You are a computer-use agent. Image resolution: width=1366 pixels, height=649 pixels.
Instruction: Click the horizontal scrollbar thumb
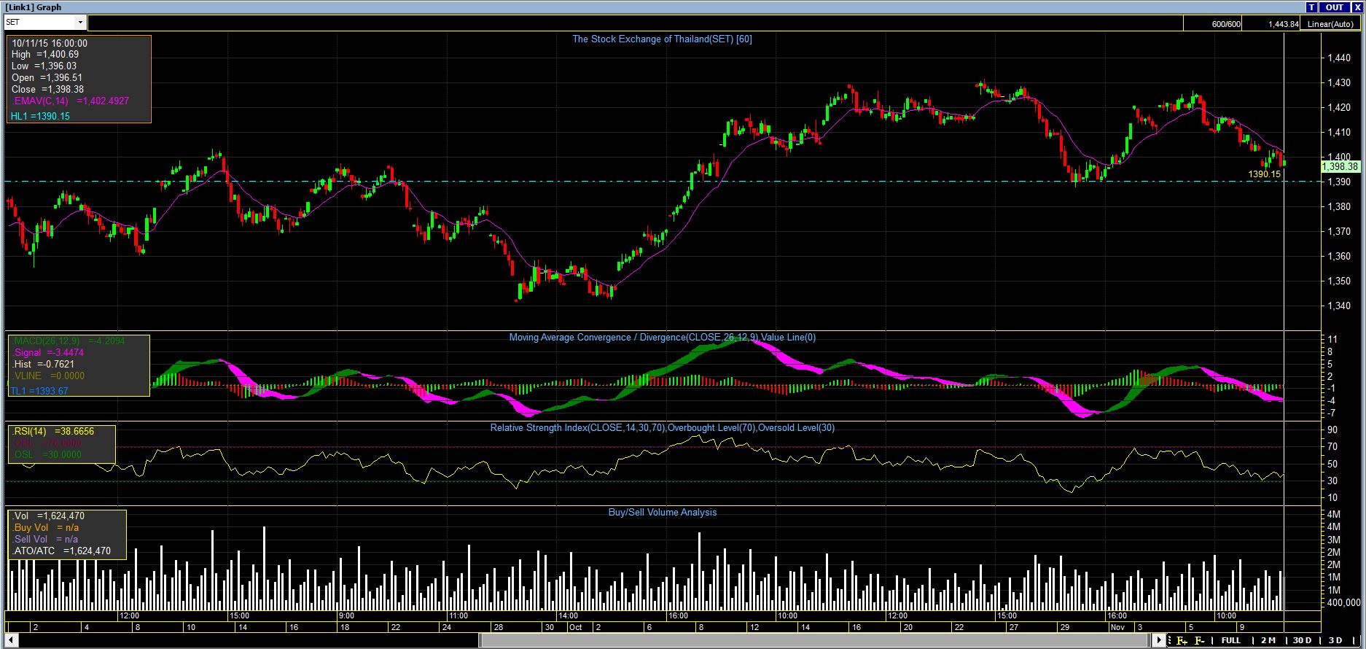(x=815, y=641)
